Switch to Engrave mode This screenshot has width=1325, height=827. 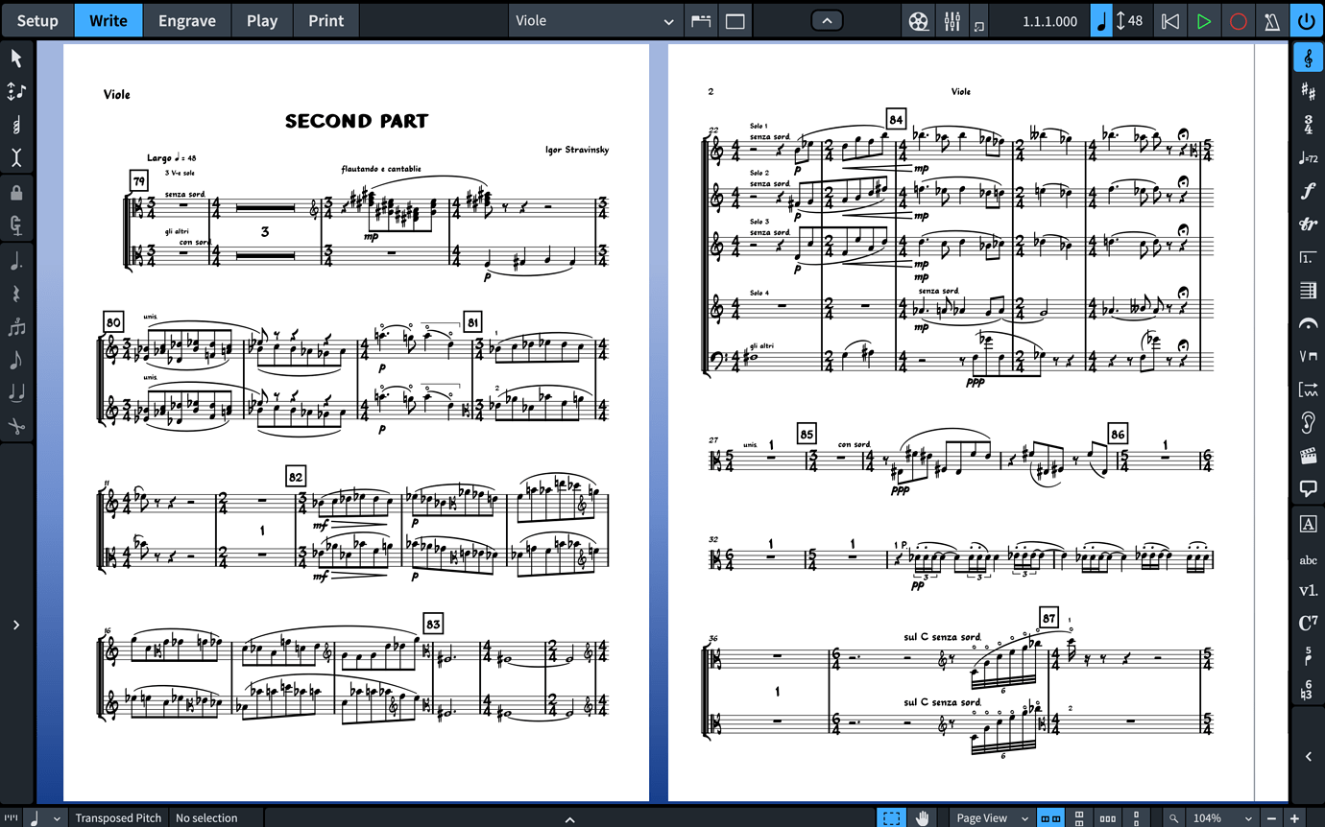187,20
